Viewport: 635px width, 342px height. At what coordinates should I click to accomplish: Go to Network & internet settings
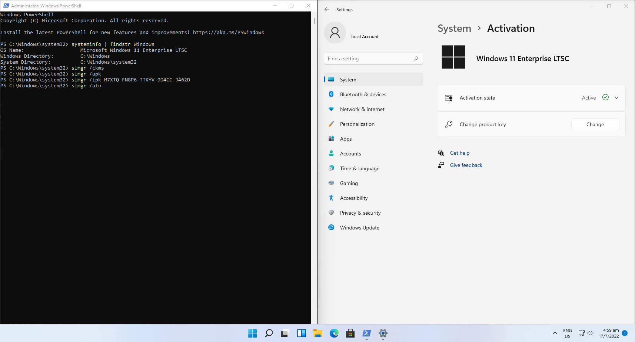pos(373,109)
